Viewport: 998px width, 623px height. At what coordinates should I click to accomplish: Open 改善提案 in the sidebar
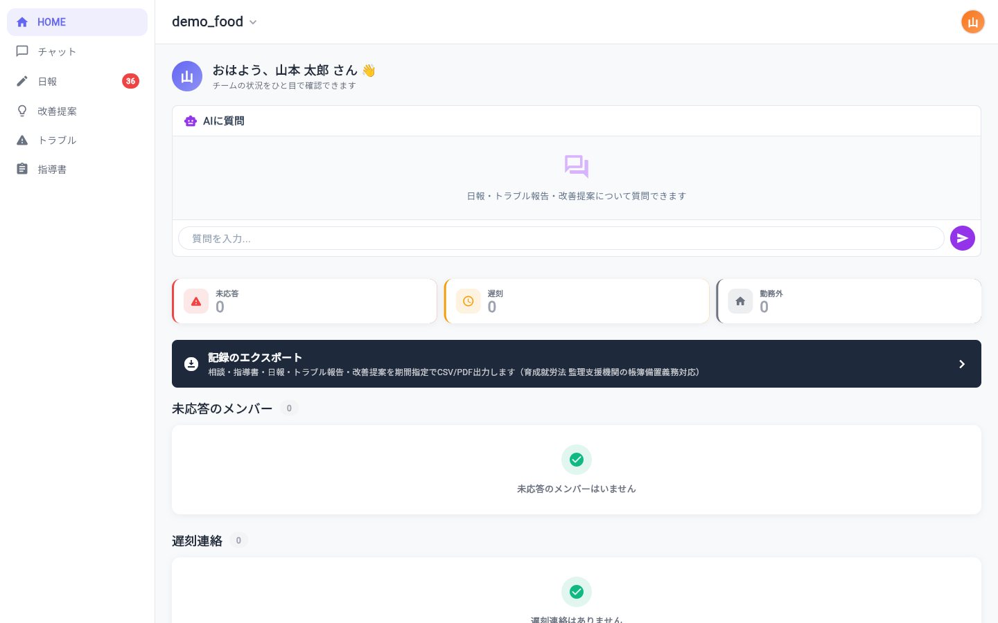tap(77, 111)
